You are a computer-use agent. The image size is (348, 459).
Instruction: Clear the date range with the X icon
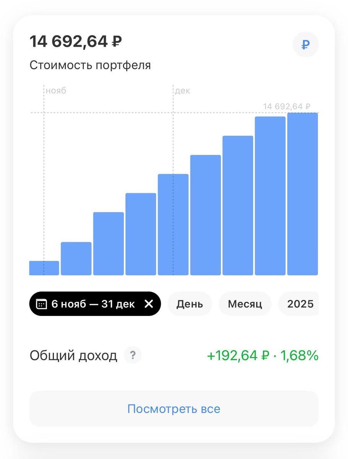[x=149, y=304]
